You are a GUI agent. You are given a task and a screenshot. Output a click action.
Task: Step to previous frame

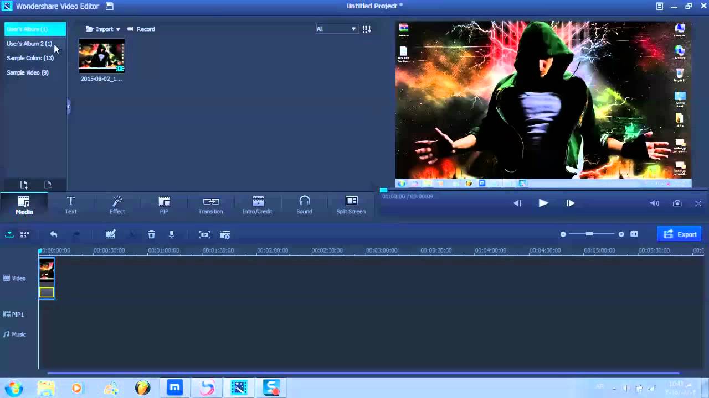(x=517, y=203)
